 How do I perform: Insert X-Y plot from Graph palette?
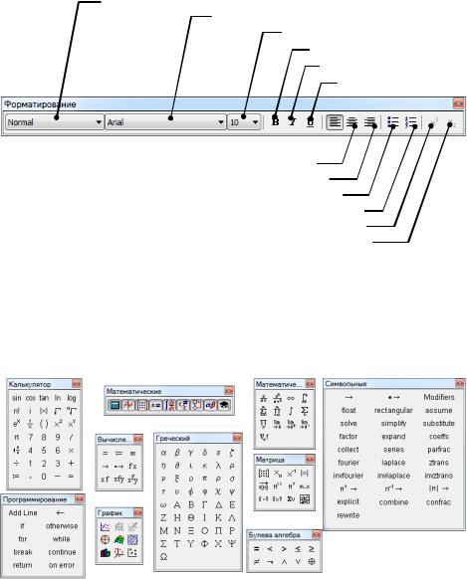tap(106, 527)
